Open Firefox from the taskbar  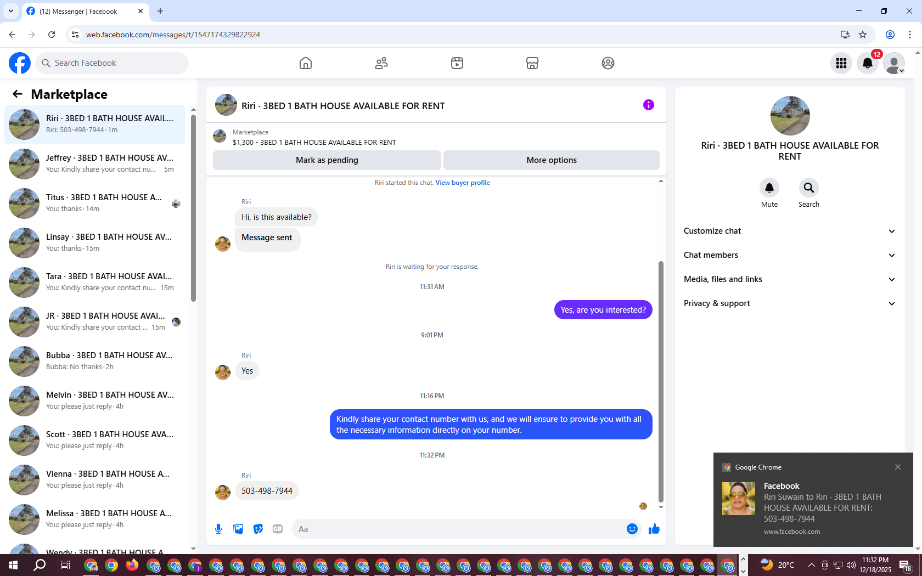pyautogui.click(x=132, y=565)
